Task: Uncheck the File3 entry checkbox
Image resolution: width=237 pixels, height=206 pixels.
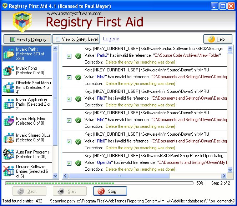Action: [x=69, y=99]
